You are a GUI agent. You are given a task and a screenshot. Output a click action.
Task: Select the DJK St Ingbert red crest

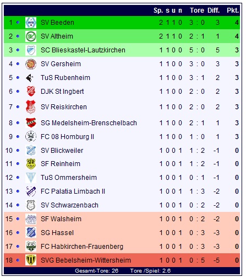(x=31, y=91)
